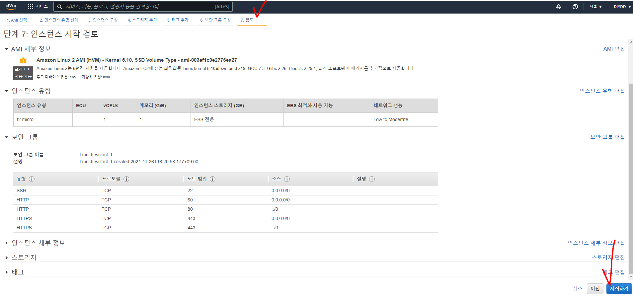Click the Amazon Linux 2 AMI title
This screenshot has height=298, width=633.
coord(137,60)
